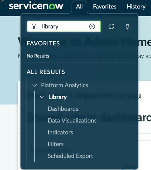Click the refresh navigator icon

pyautogui.click(x=111, y=27)
